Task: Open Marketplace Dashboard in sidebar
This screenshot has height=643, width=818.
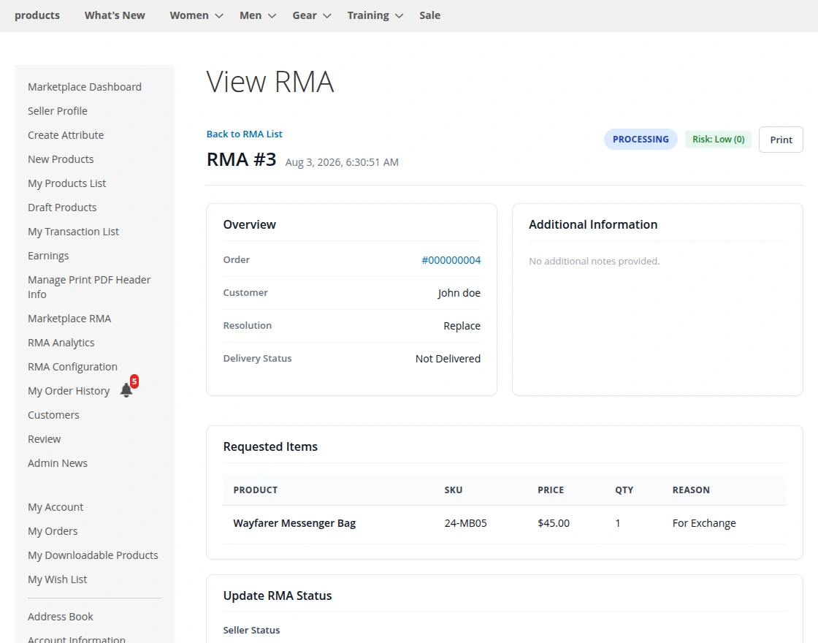Action: pos(85,87)
